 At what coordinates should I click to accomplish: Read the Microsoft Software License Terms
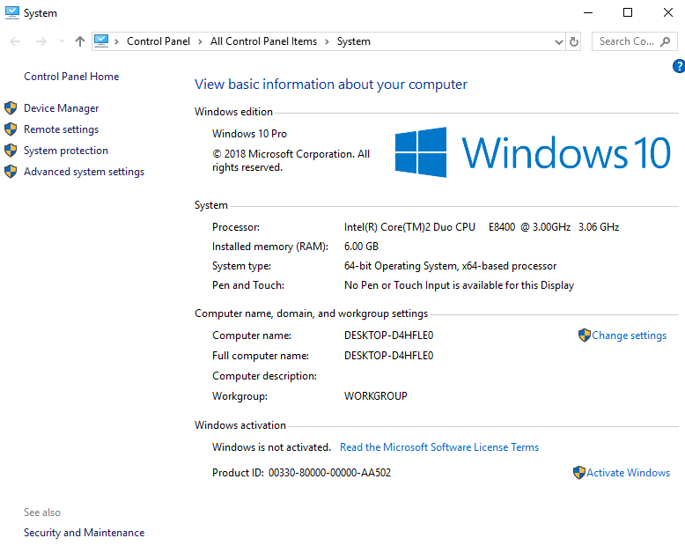coord(439,447)
